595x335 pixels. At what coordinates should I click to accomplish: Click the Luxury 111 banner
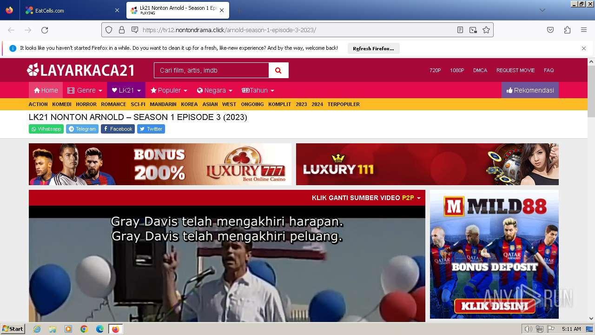point(427,164)
